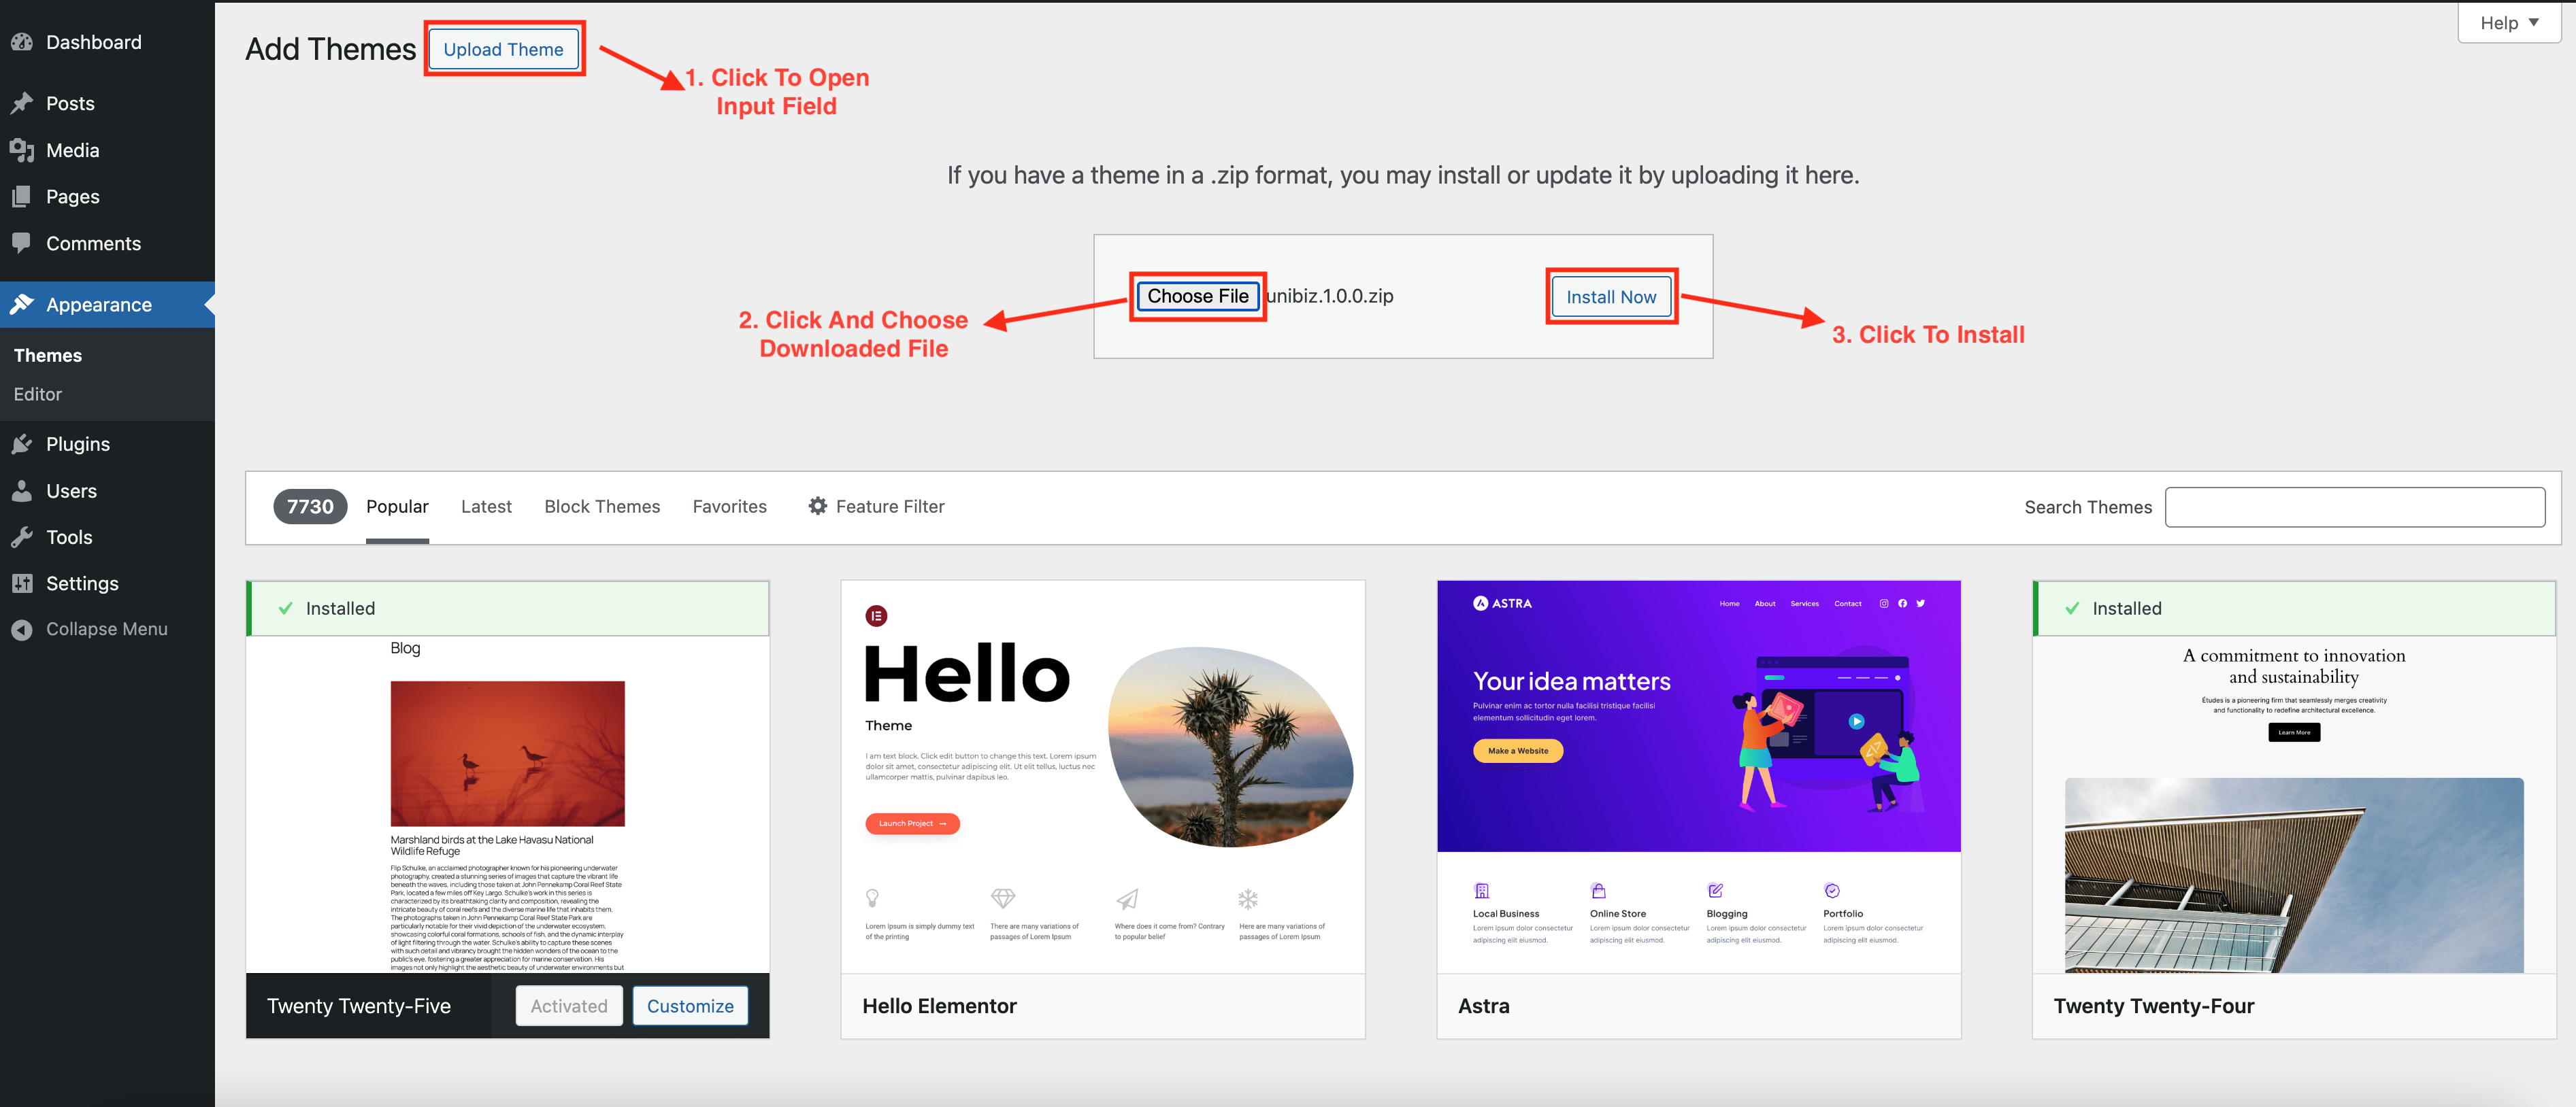Open Media library icon
The height and width of the screenshot is (1107, 2576).
22,150
